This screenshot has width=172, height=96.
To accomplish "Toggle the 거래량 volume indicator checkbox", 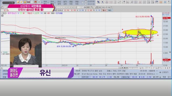I will [2, 53].
